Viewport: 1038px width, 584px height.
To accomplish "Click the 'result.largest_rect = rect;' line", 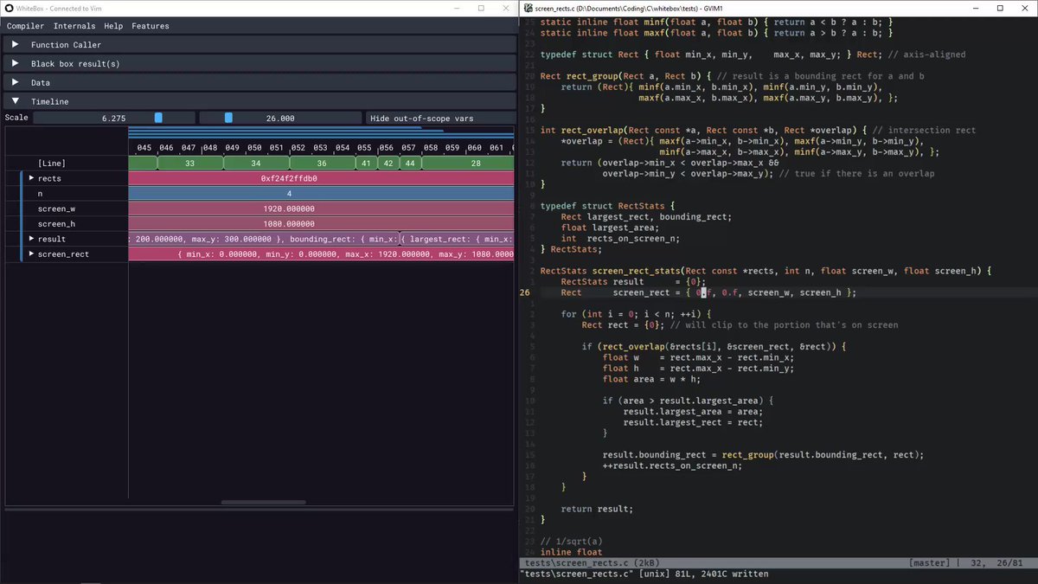I will point(694,422).
